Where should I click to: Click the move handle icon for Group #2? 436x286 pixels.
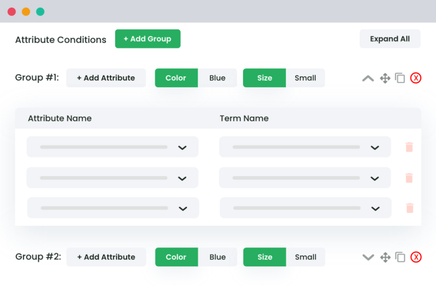(x=385, y=257)
